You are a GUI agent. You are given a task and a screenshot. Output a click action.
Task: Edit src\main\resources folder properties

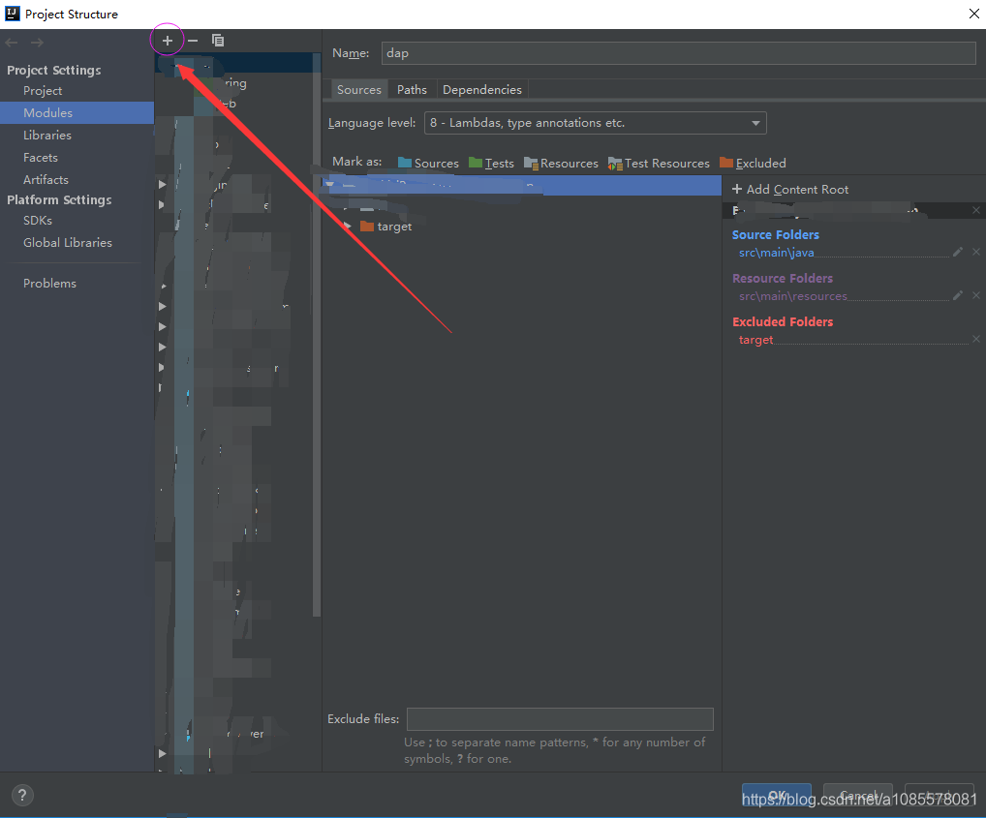pyautogui.click(x=958, y=295)
